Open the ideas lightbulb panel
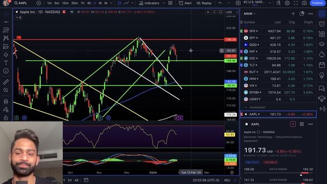This screenshot has width=327, height=184. click(322, 75)
